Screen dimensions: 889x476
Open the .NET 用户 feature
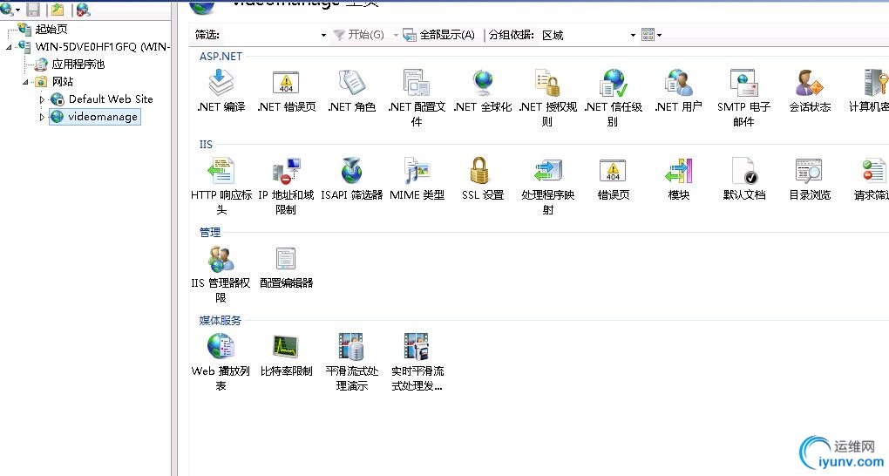(x=679, y=91)
